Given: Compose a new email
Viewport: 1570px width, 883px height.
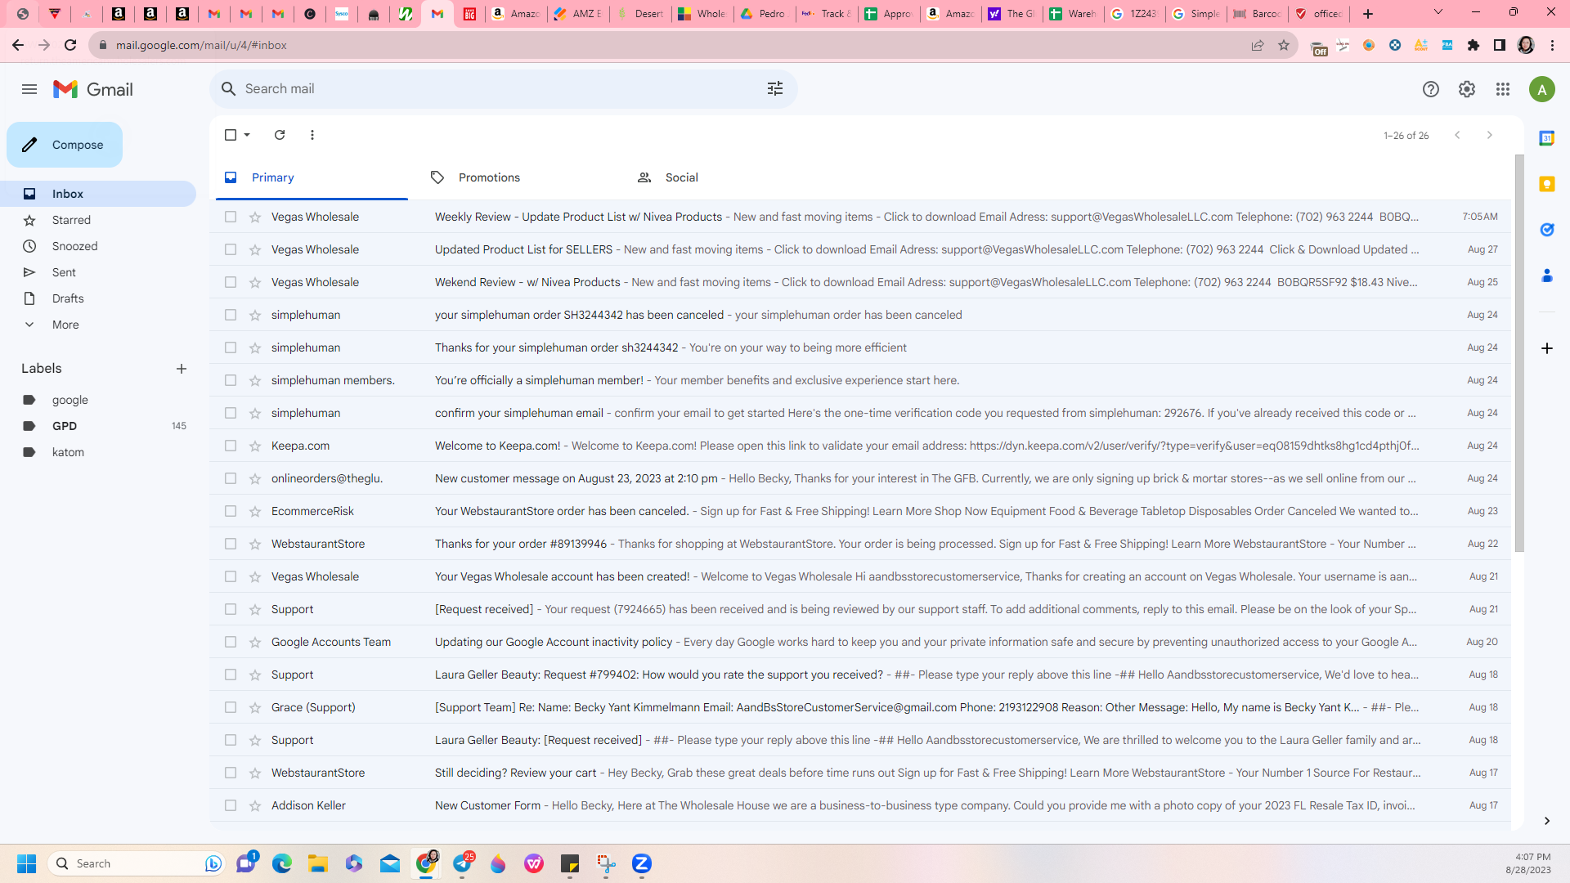Looking at the screenshot, I should click(65, 145).
